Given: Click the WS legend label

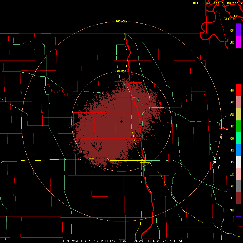Looking at the screenshot, I should coord(232,150).
